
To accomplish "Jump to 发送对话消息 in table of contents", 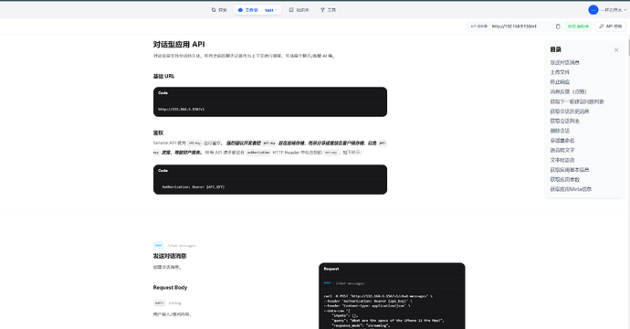I will point(564,62).
